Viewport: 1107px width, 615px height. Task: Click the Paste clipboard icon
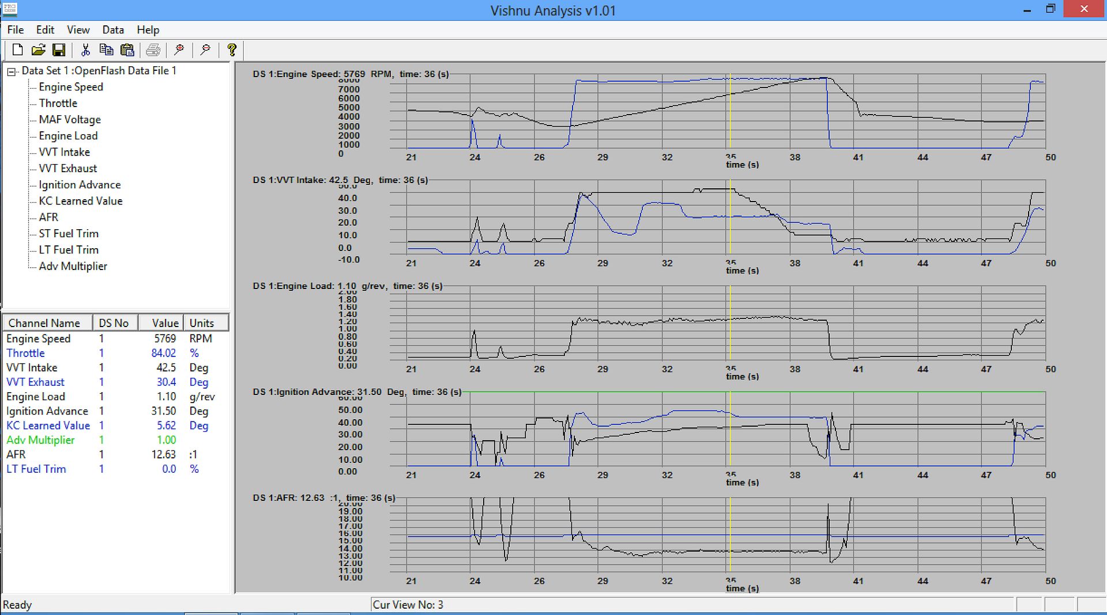(x=127, y=50)
